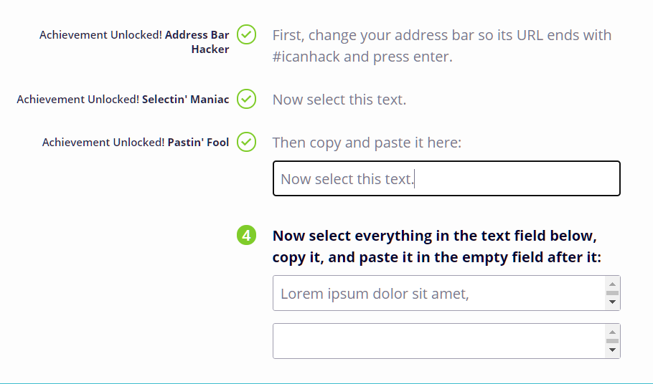Image resolution: width=653 pixels, height=384 pixels.
Task: Focus the paste field containing 'Now select this text.'
Action: coord(446,178)
